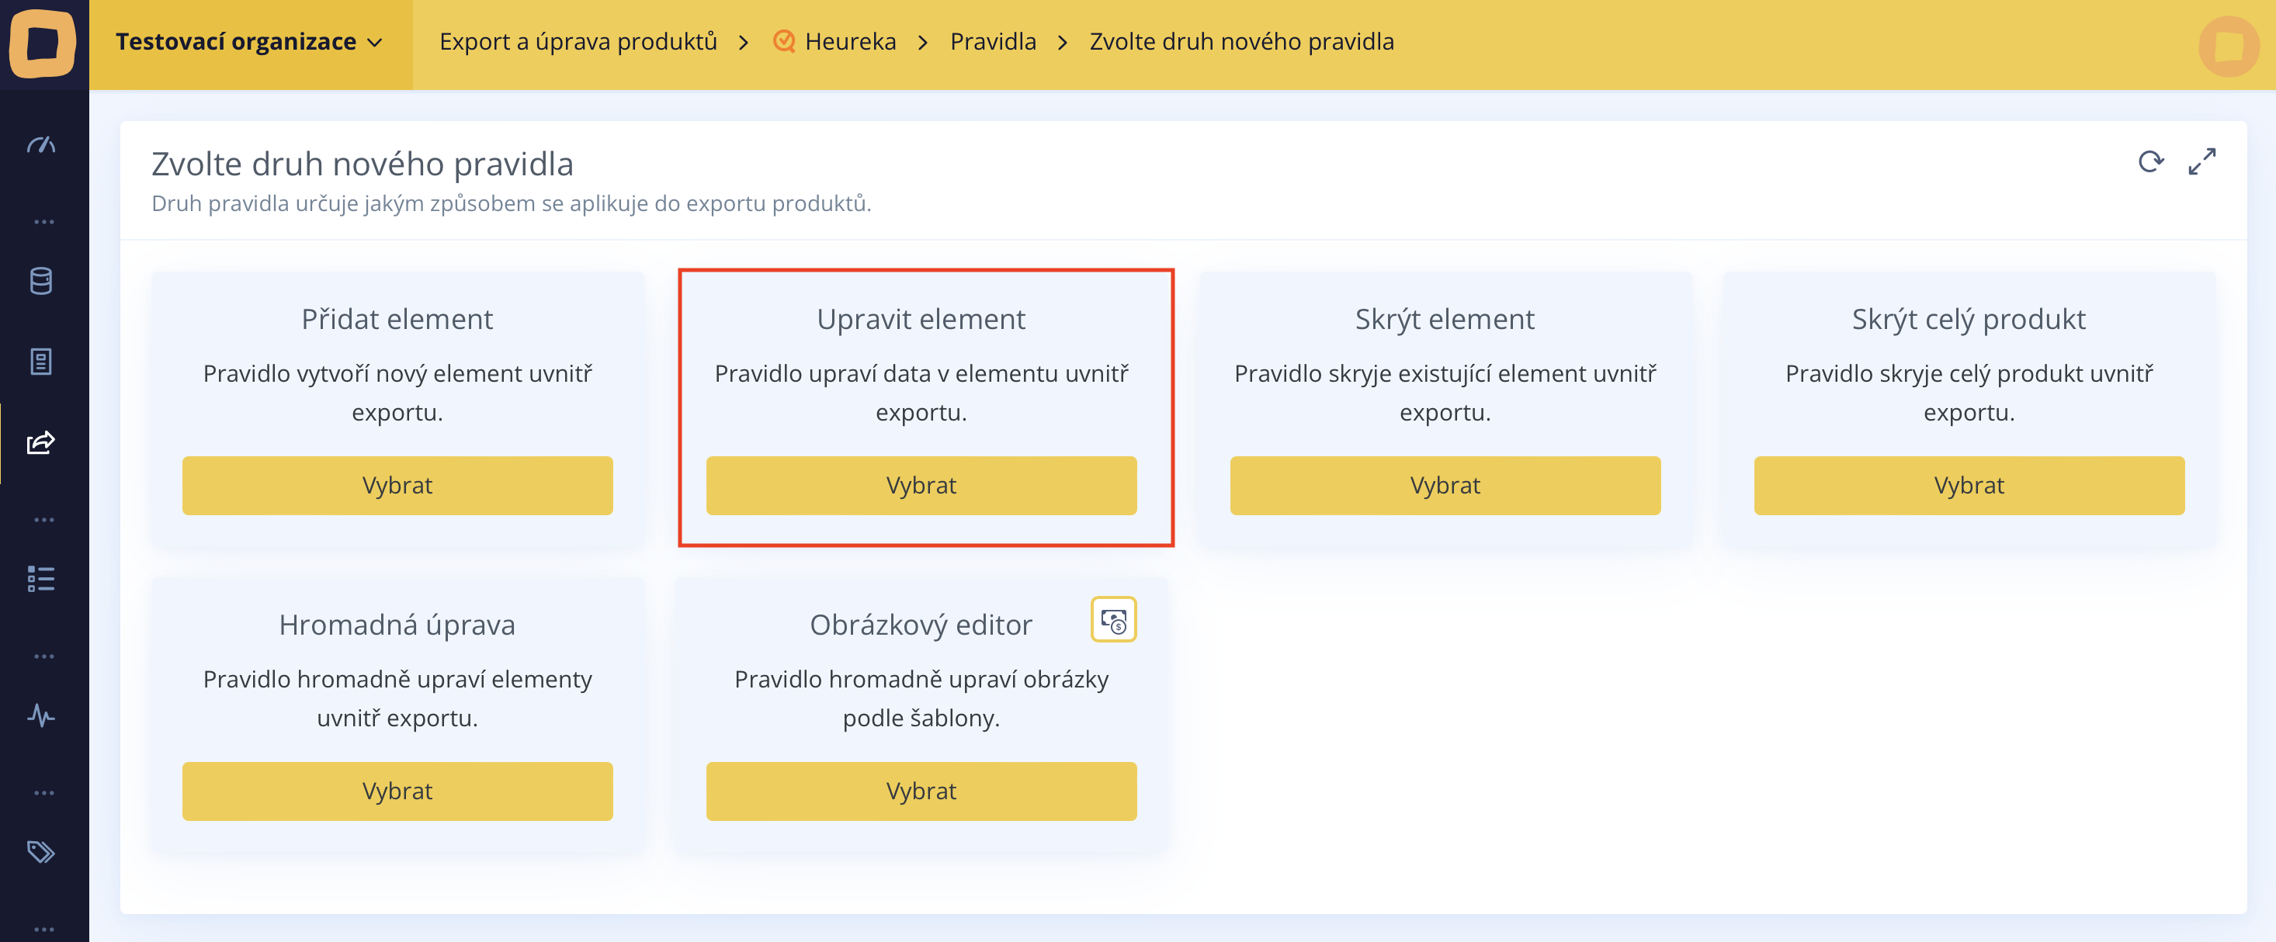Click the Skrýt celý produkt card title
Viewport: 2276px width, 942px height.
pos(1968,320)
